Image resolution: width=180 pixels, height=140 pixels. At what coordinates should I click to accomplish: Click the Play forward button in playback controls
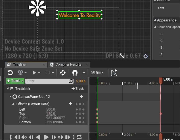tap(46, 137)
